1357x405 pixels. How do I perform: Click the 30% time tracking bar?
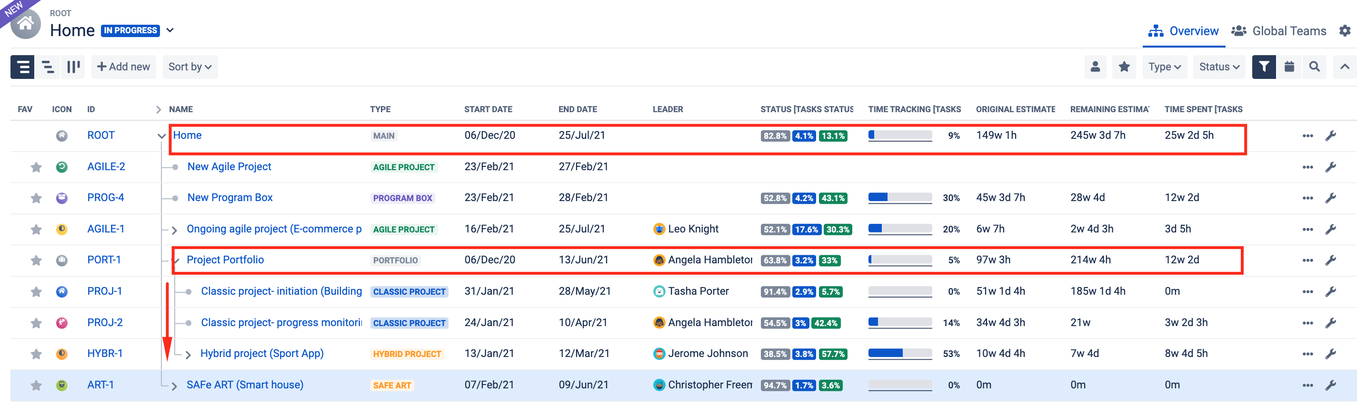[x=900, y=198]
